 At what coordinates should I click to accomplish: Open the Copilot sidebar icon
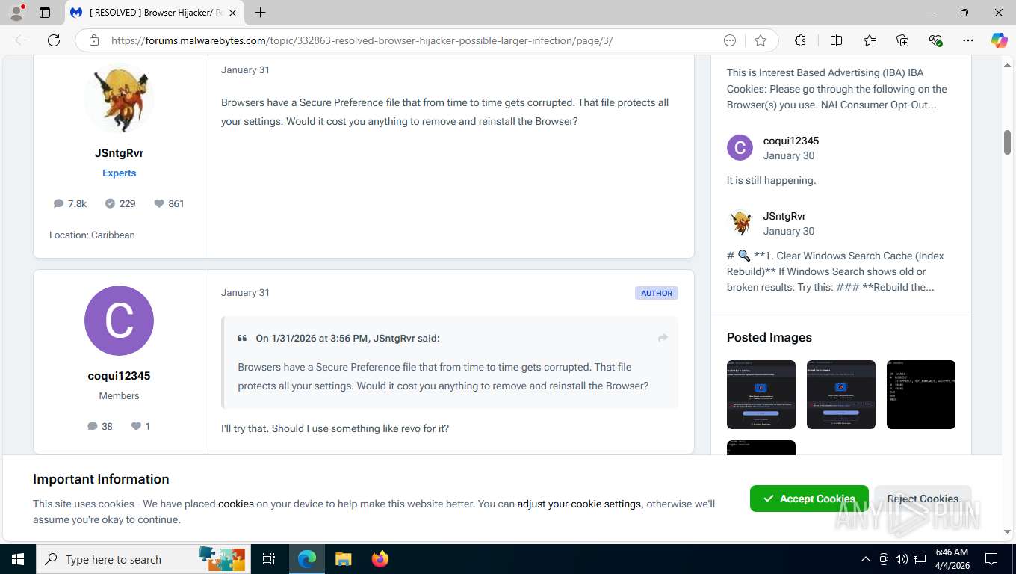999,40
